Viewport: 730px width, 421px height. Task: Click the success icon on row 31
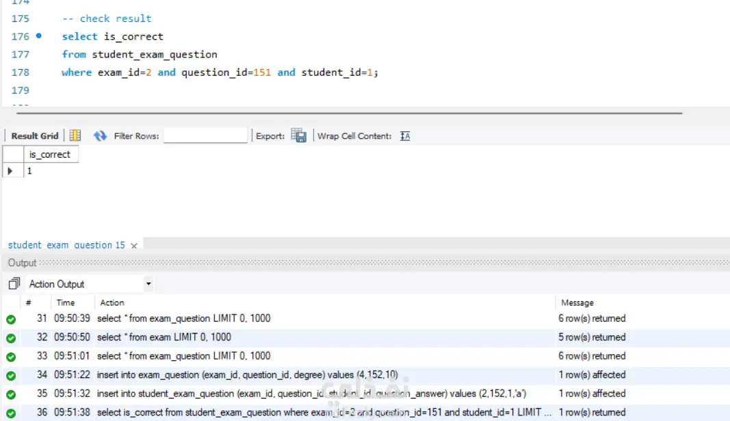(11, 319)
